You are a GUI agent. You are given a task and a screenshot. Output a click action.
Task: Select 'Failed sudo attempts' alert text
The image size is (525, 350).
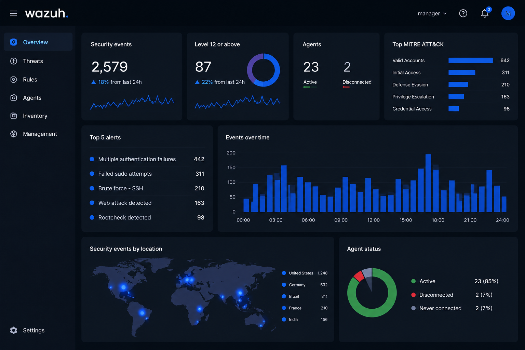pos(125,174)
